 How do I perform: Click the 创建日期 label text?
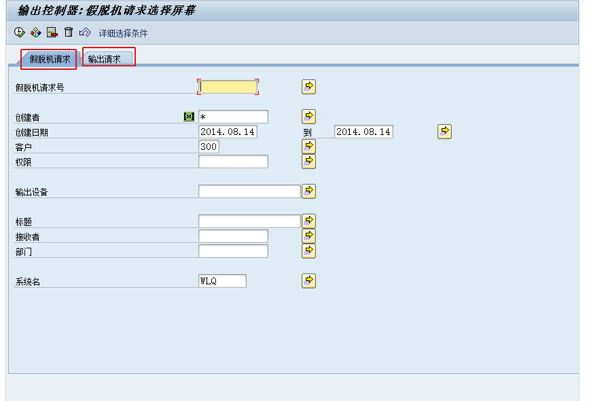31,132
